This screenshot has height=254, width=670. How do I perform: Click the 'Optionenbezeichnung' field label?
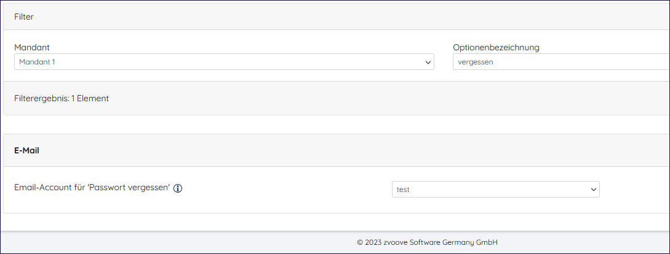[496, 47]
